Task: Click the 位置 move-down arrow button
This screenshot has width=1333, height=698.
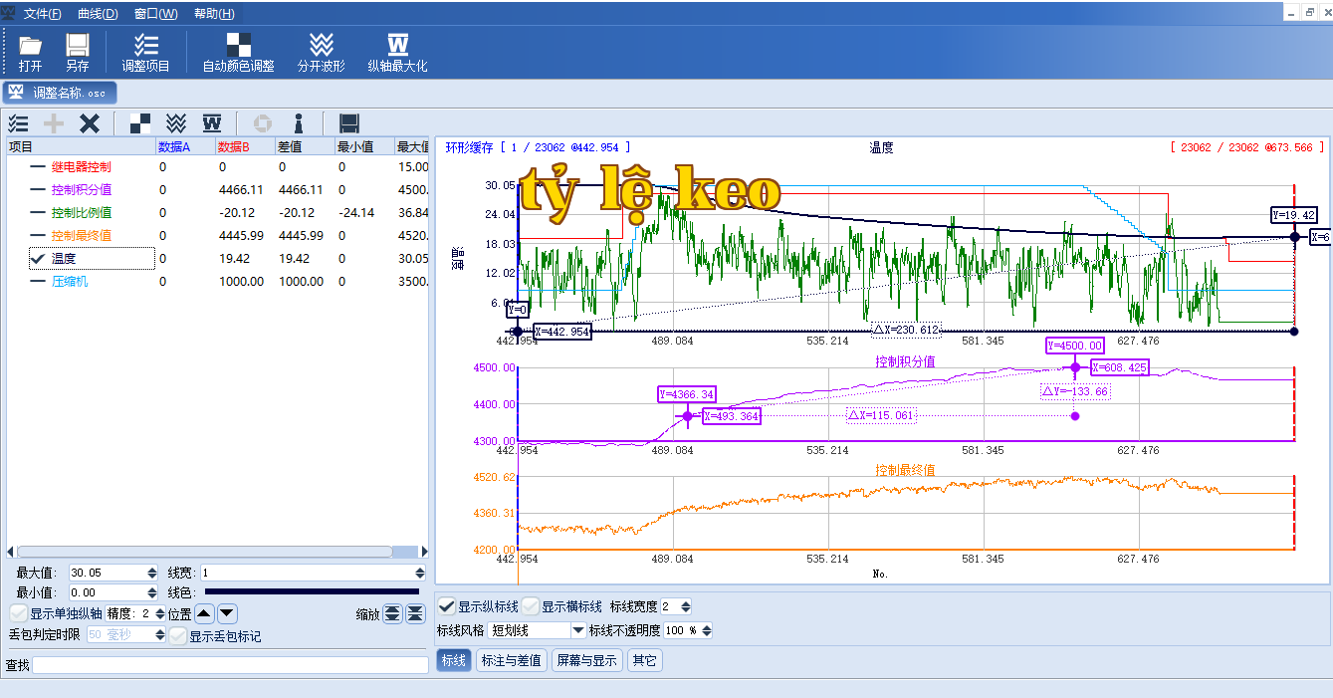Action: [227, 613]
